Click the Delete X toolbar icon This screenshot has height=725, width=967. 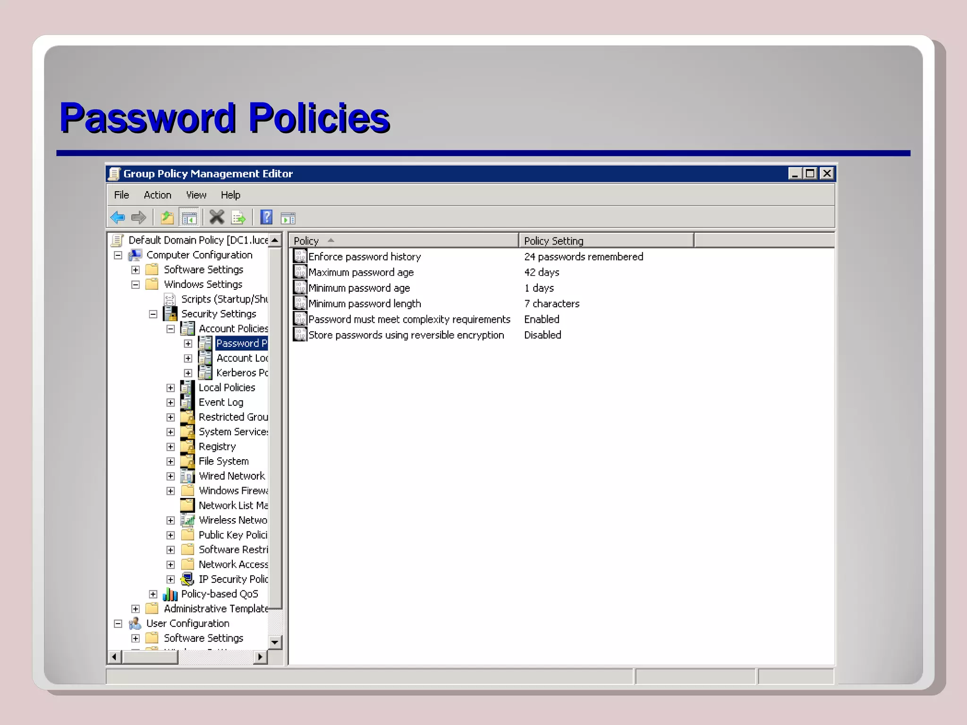point(217,217)
